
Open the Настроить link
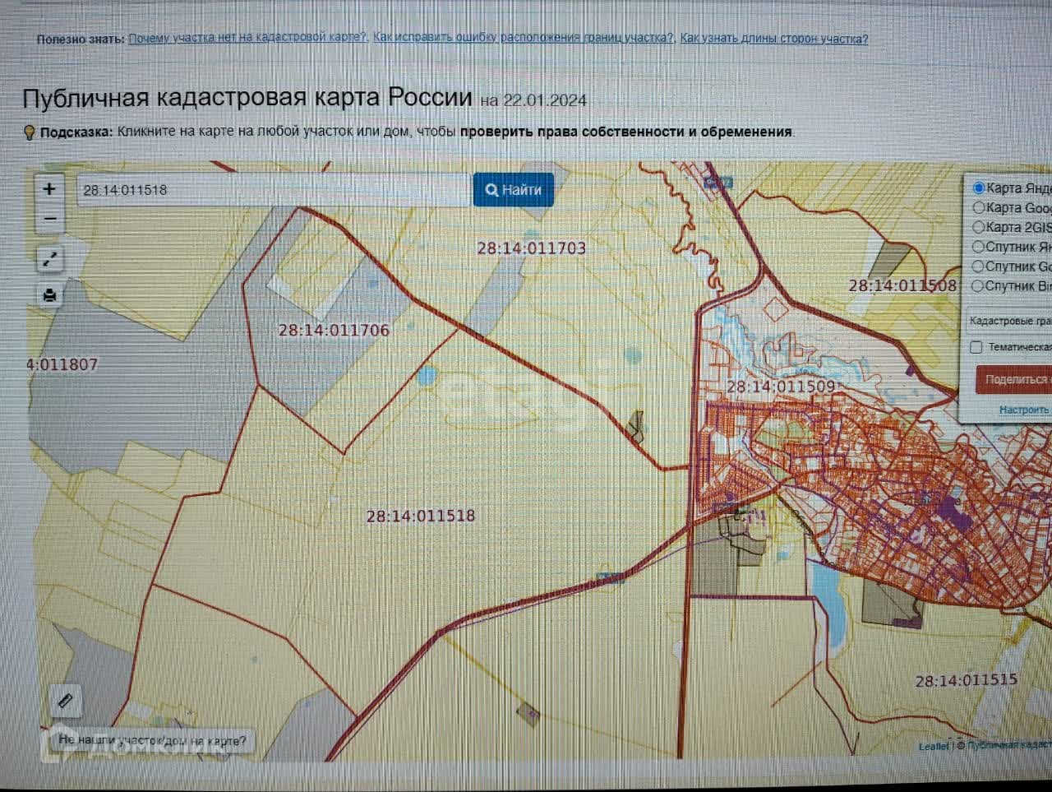1024,410
